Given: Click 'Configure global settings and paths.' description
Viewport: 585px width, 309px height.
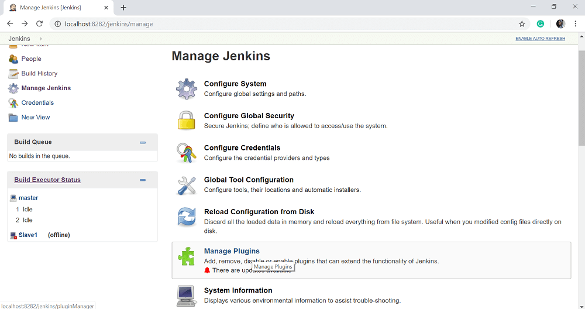Looking at the screenshot, I should tap(255, 94).
